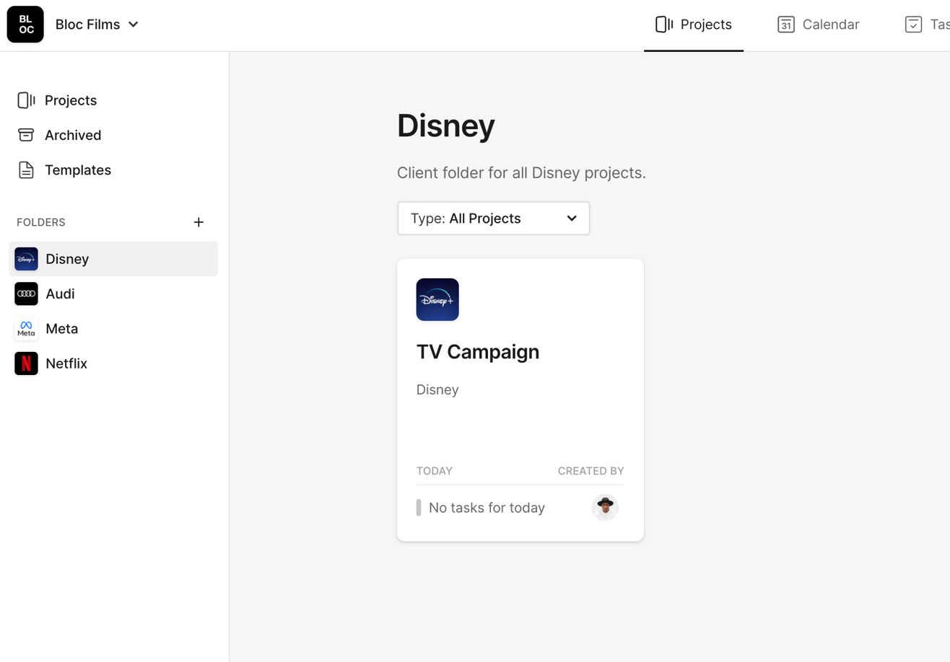Open Projects in the sidebar
The width and height of the screenshot is (950, 662).
tap(70, 100)
